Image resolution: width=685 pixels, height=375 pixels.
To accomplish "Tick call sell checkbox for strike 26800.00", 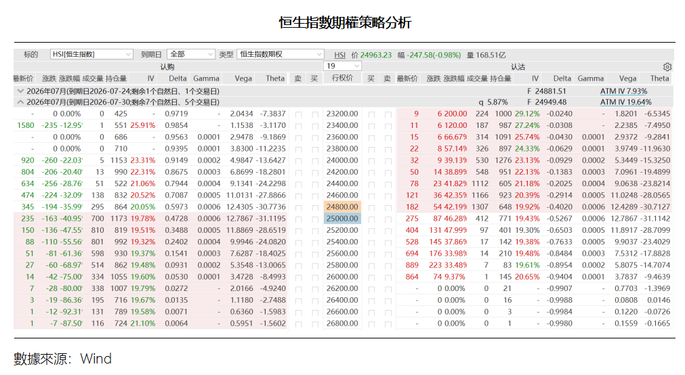I will pos(298,324).
